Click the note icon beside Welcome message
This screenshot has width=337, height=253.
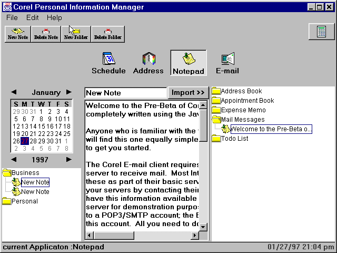[x=225, y=129]
